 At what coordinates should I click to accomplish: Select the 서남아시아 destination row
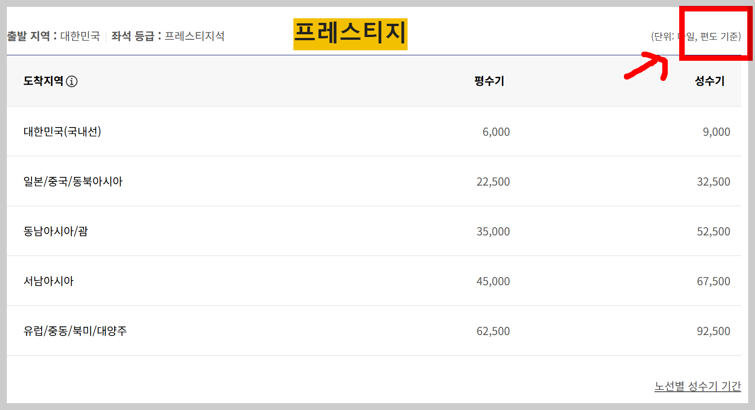tap(374, 281)
